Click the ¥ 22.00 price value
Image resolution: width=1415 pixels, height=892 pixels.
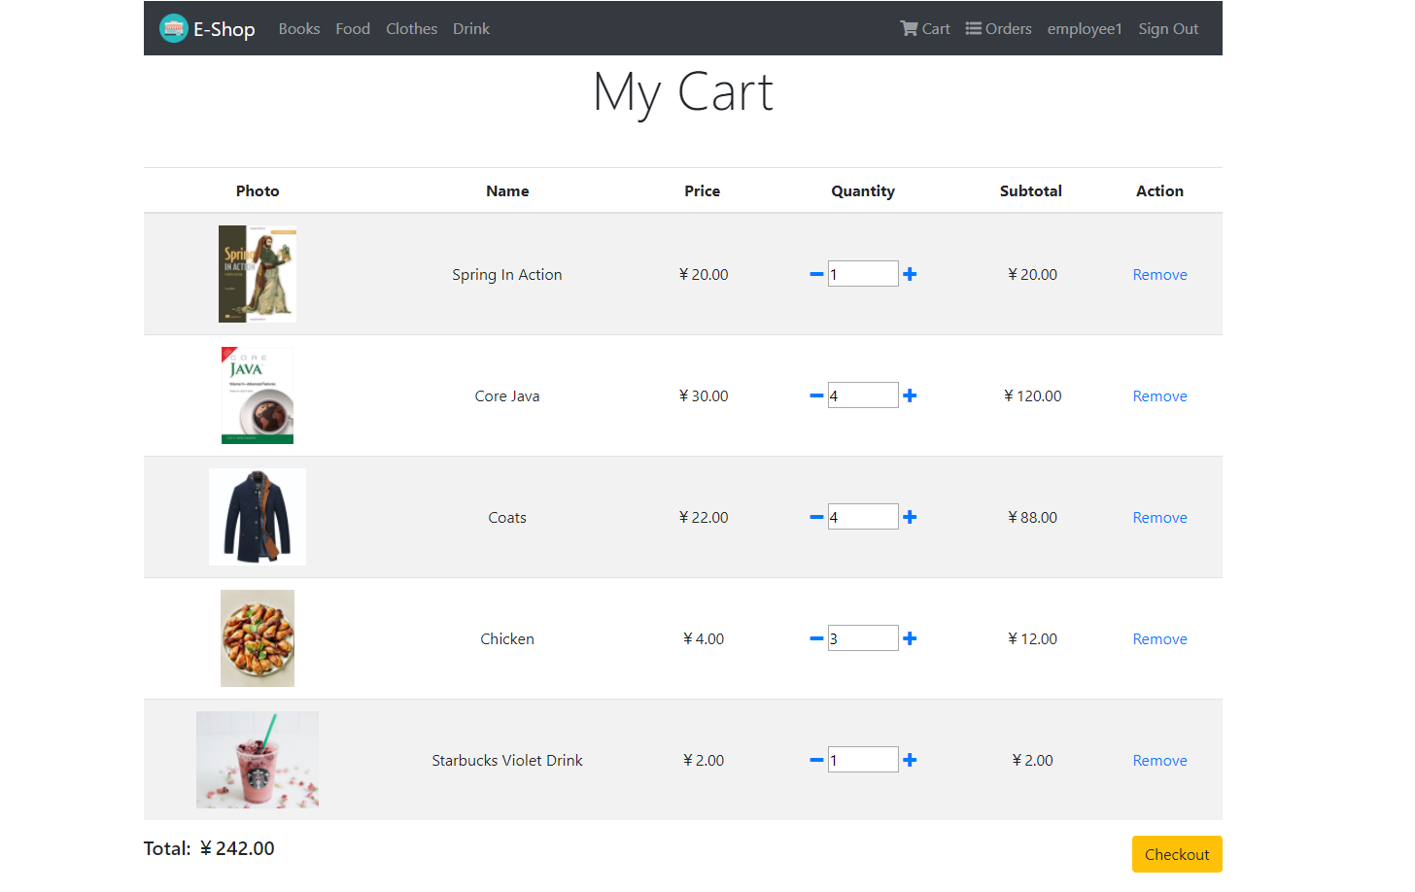tap(703, 517)
